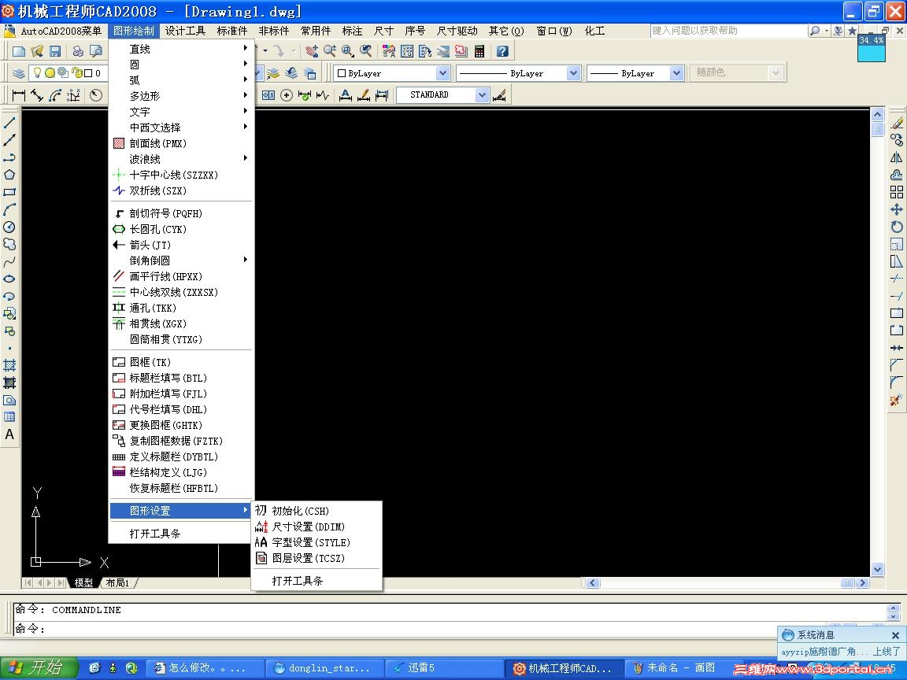Open the Layer Properties Manager icon
Image resolution: width=907 pixels, height=680 pixels.
coord(19,73)
